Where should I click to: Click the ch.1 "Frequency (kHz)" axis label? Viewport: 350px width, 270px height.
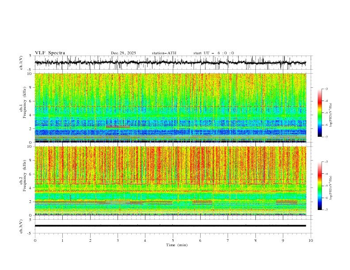click(x=25, y=102)
